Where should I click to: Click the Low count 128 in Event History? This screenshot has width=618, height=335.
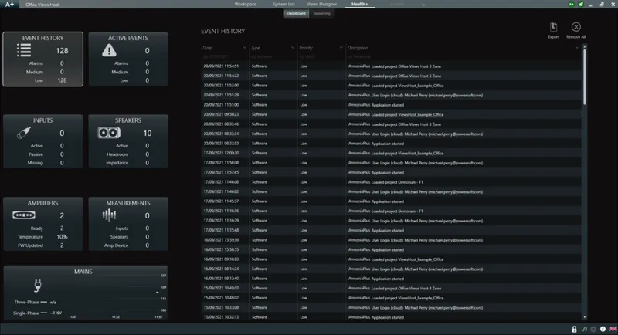(x=62, y=80)
